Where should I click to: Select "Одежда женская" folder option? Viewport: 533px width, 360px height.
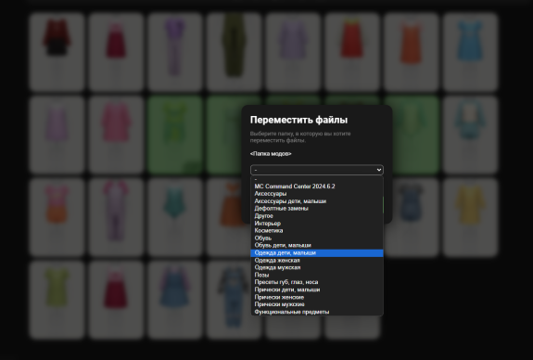tap(317, 261)
